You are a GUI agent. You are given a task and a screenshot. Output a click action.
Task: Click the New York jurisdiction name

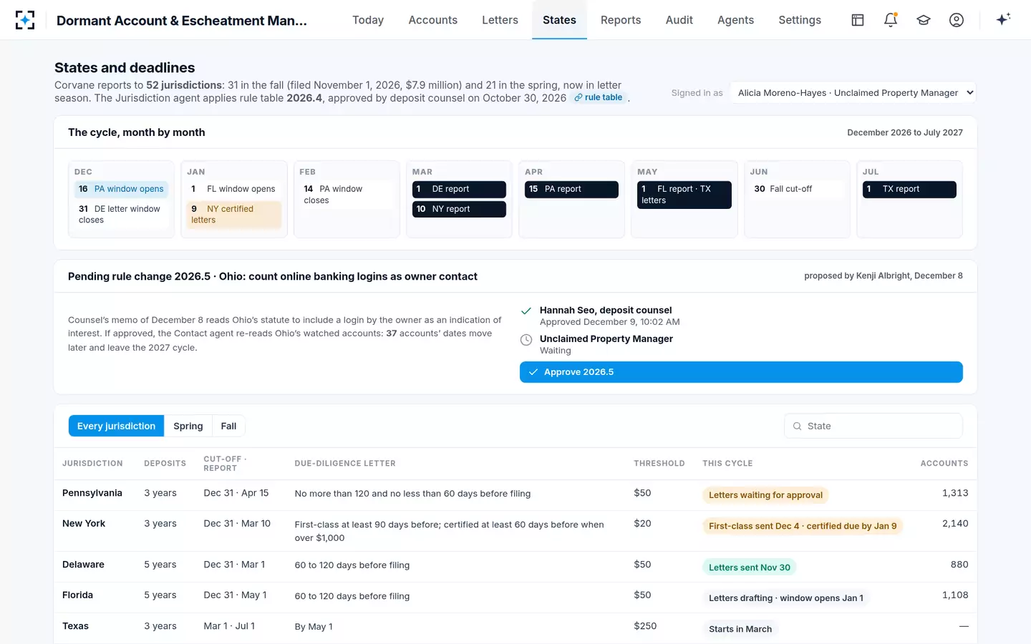pos(84,524)
